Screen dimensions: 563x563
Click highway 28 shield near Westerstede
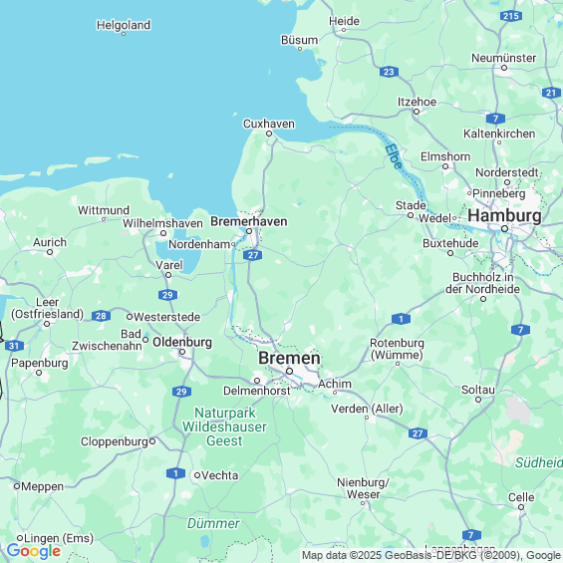(x=101, y=316)
